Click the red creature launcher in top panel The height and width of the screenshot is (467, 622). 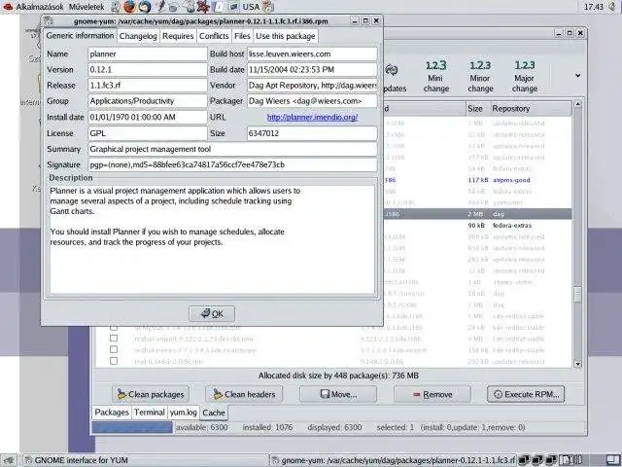[203, 7]
